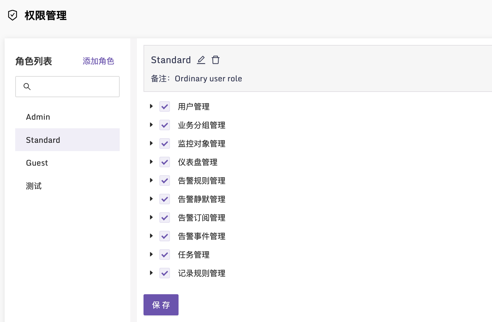Click the 告警规则管理 label text

coord(202,181)
